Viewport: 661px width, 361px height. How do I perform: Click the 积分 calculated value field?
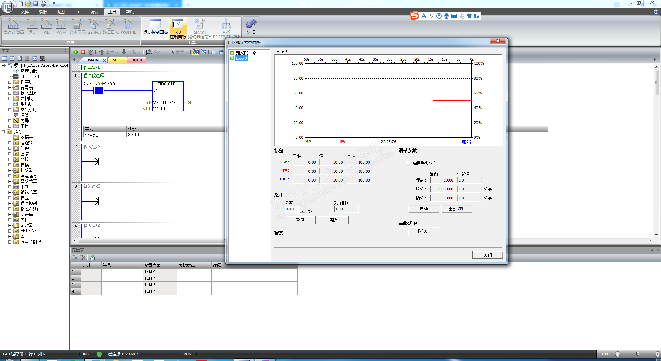click(x=469, y=189)
